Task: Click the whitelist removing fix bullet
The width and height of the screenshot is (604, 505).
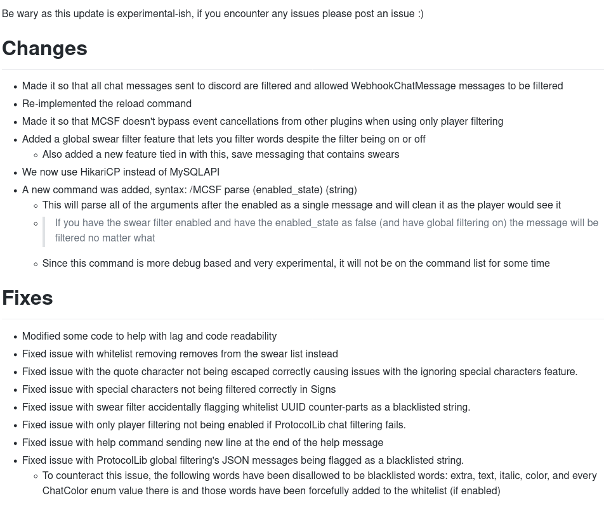Action: (180, 354)
